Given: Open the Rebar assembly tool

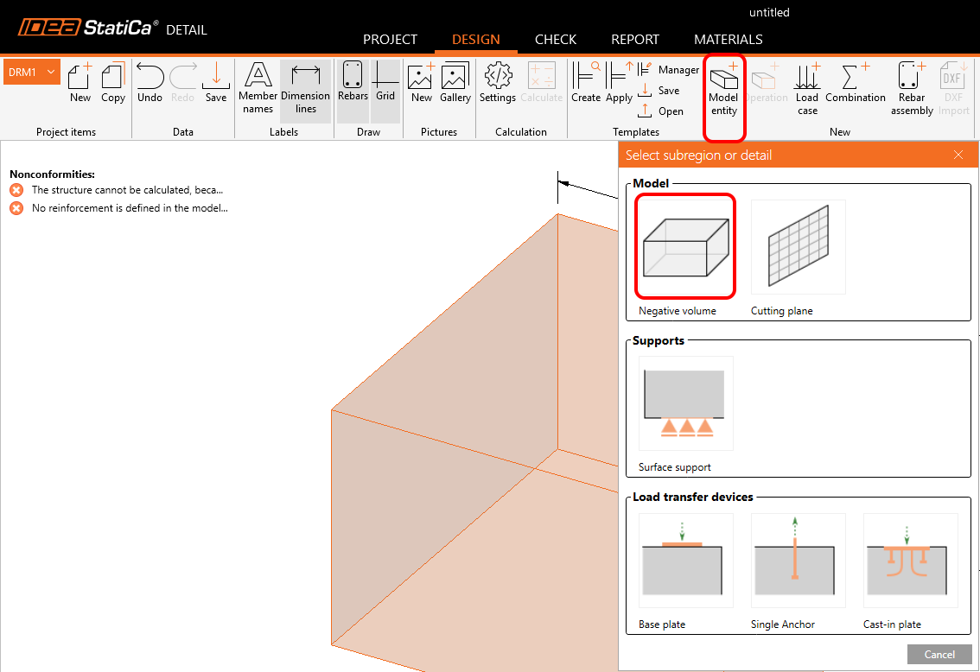Looking at the screenshot, I should tap(912, 89).
